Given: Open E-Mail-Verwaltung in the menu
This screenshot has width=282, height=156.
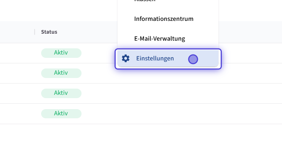Looking at the screenshot, I should pyautogui.click(x=159, y=38).
